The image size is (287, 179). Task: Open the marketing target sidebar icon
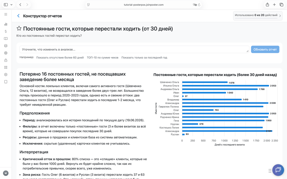pyautogui.click(x=6, y=53)
